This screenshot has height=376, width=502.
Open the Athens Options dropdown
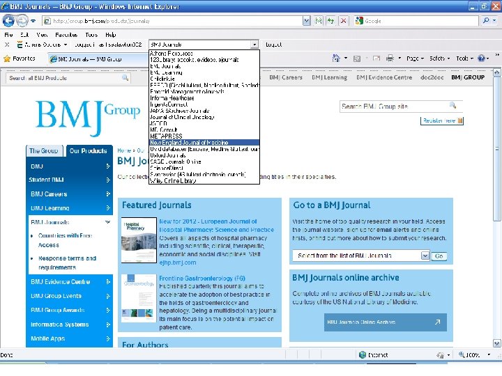coord(42,45)
